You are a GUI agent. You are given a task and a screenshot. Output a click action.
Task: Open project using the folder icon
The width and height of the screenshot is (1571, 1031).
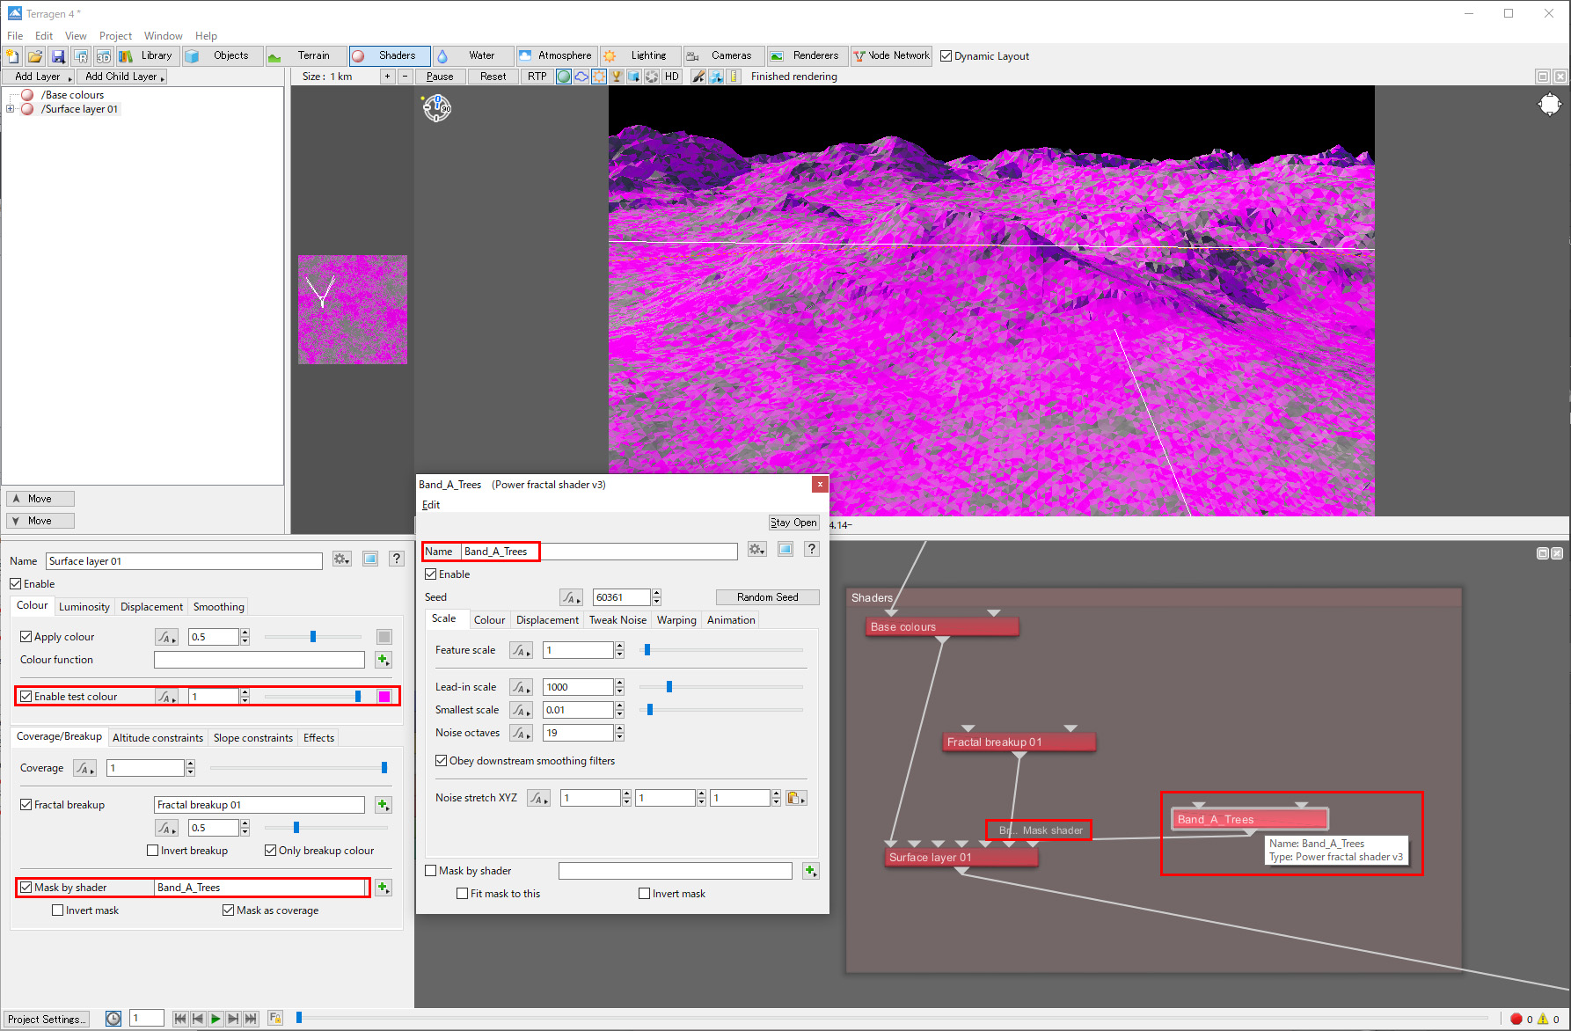point(35,56)
